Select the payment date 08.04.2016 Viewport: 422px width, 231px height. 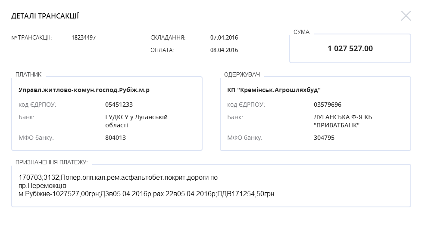pos(224,50)
